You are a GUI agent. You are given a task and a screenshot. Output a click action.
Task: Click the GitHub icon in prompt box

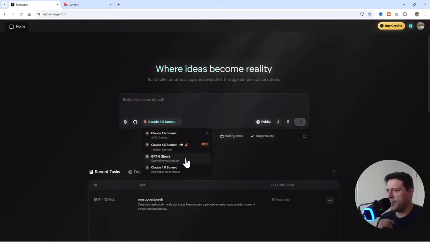(135, 122)
